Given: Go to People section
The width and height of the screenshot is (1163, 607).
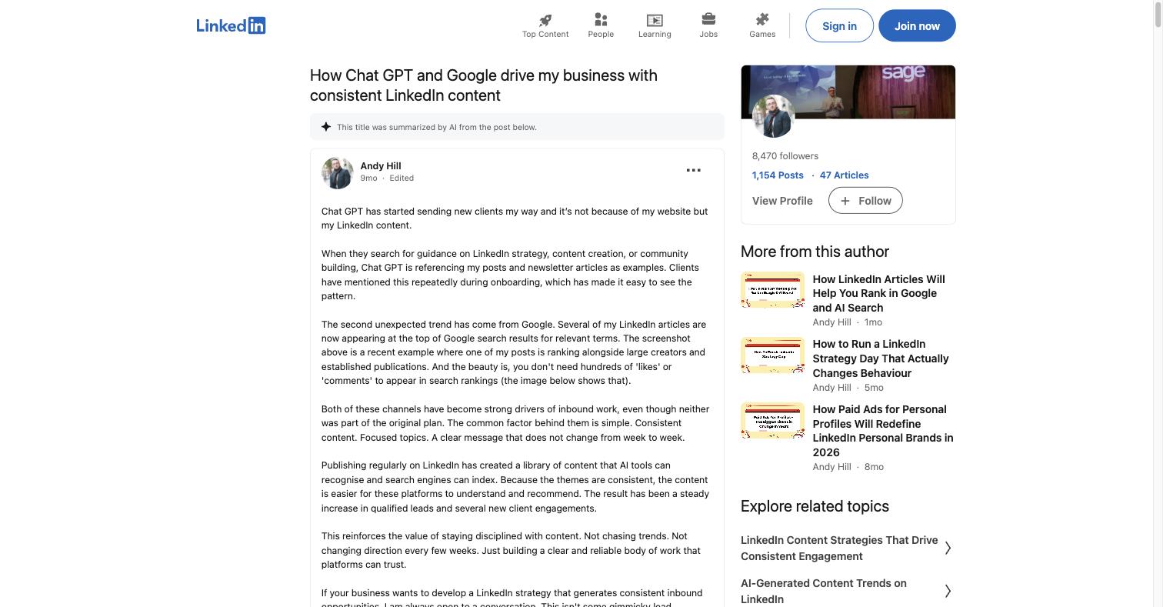Looking at the screenshot, I should [601, 25].
